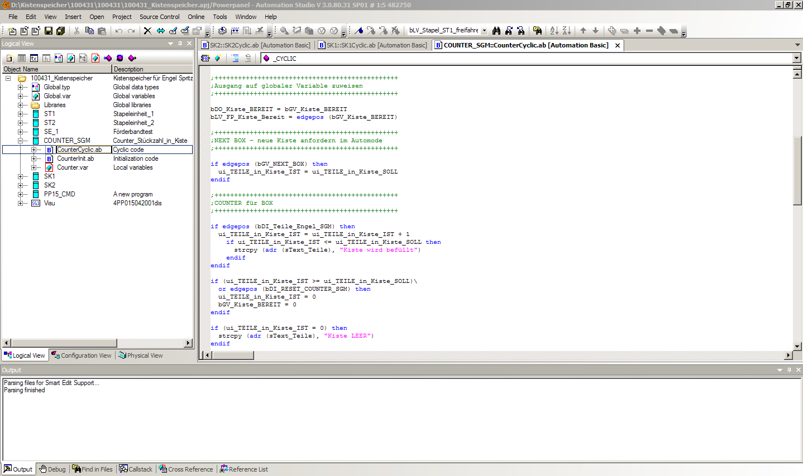Viewport: 803px width, 476px height.
Task: Click the Save floppy disk icon
Action: (x=49, y=31)
